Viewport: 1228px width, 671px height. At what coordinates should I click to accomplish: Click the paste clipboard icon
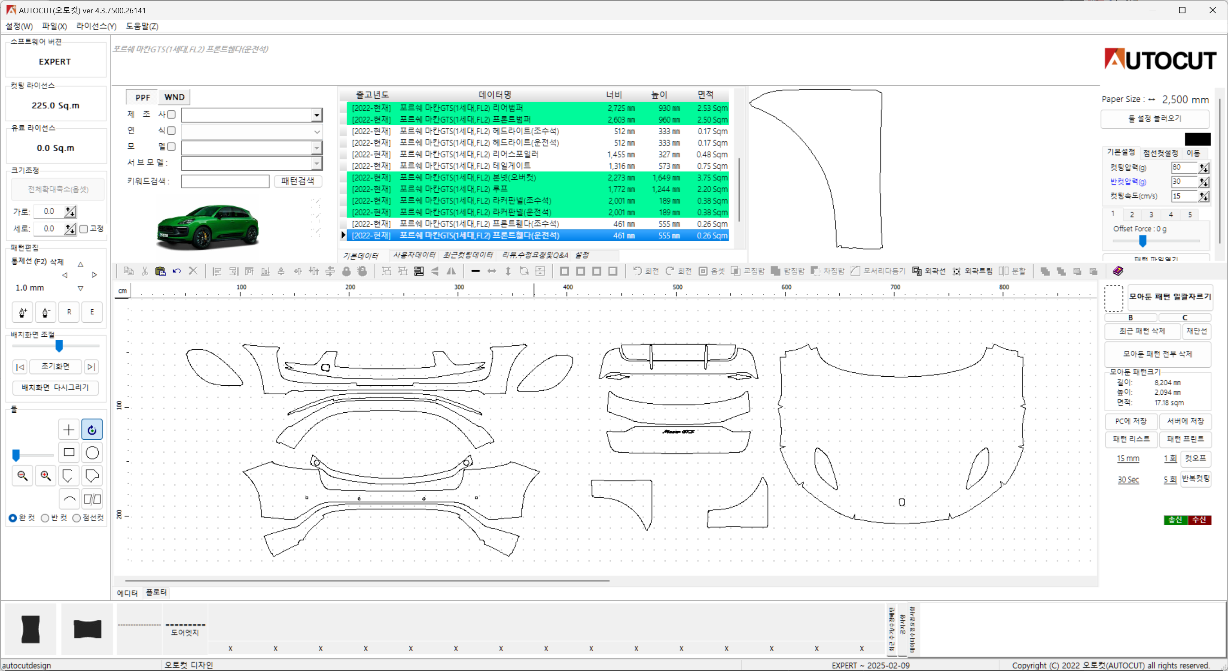[x=161, y=271]
